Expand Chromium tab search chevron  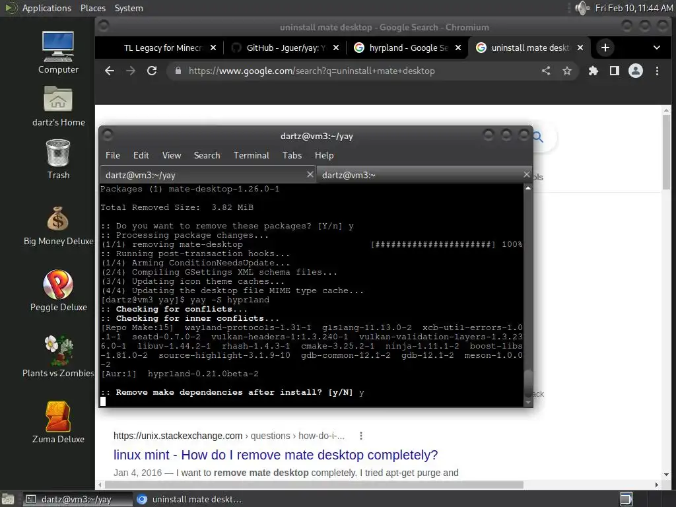click(x=657, y=48)
